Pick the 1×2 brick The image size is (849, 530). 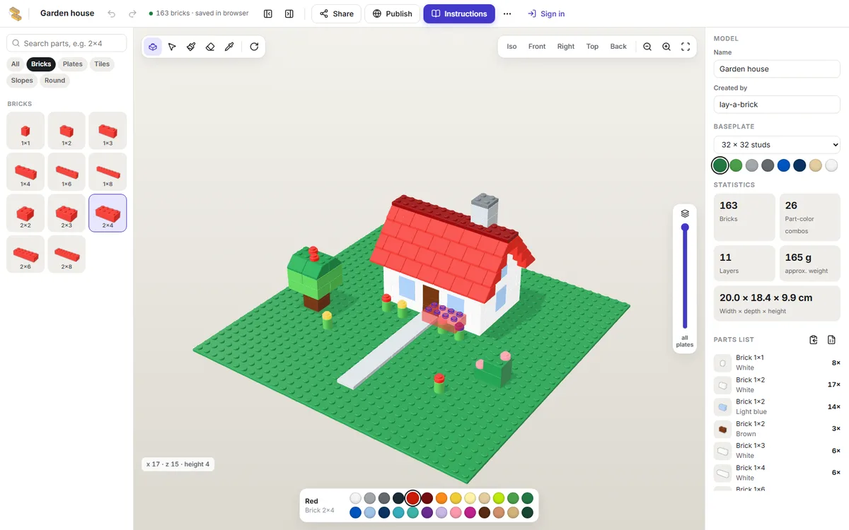click(x=67, y=131)
